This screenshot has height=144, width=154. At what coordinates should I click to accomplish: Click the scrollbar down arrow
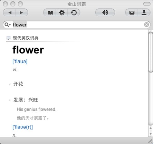(x=151, y=134)
